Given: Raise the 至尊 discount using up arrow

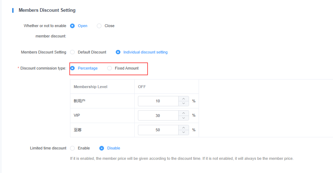Looking at the screenshot, I should point(183,128).
